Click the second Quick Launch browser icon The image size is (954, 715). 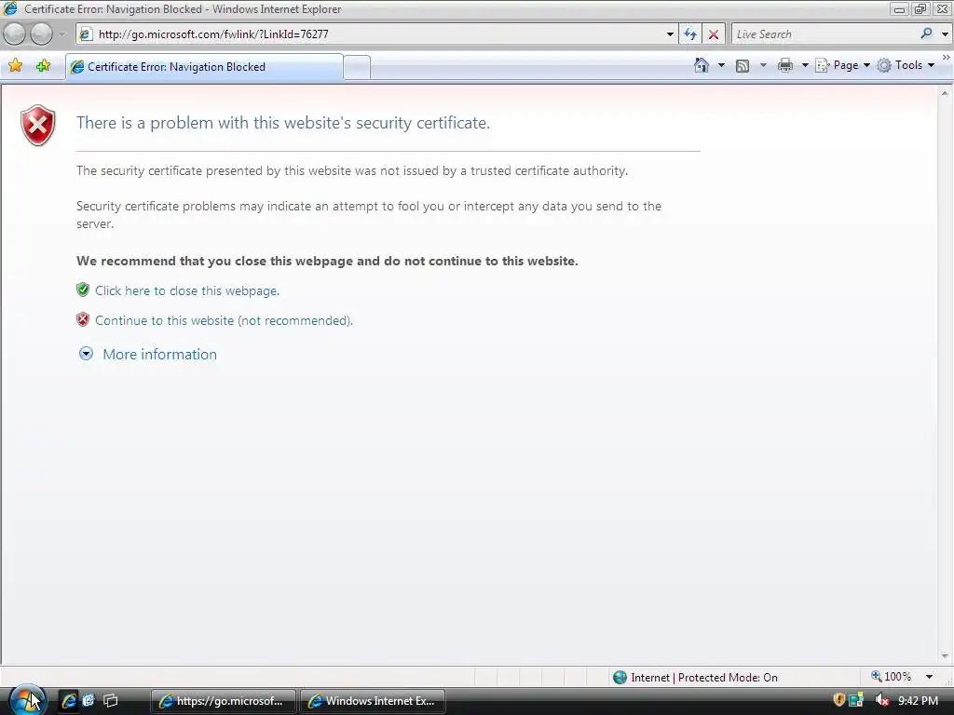tap(89, 700)
